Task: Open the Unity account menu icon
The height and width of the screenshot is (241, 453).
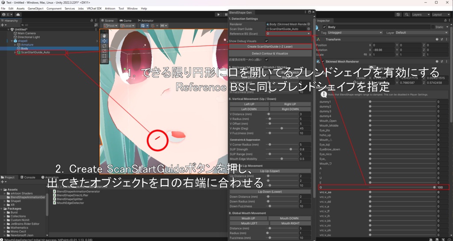Action: coord(7,15)
